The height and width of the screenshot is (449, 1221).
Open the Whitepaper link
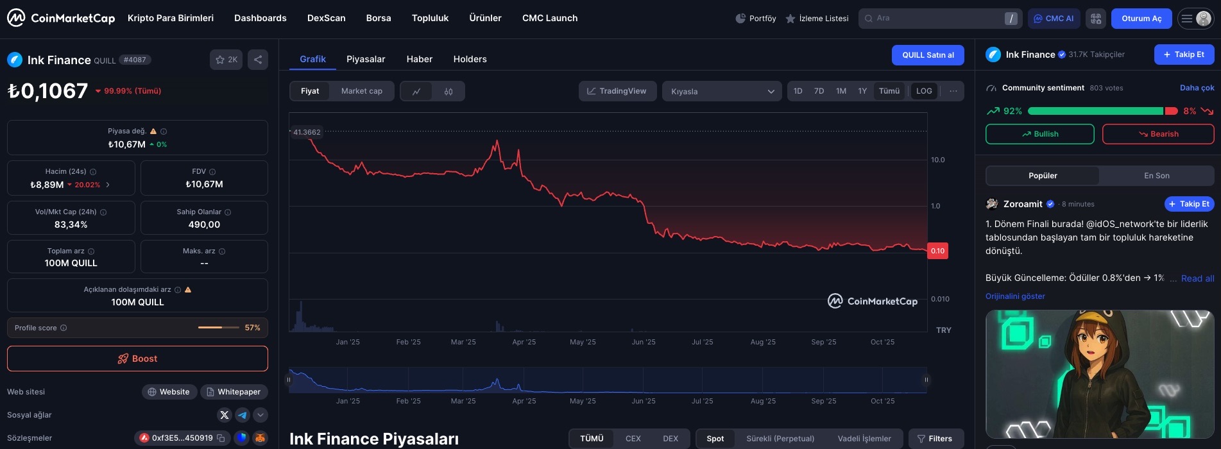234,392
